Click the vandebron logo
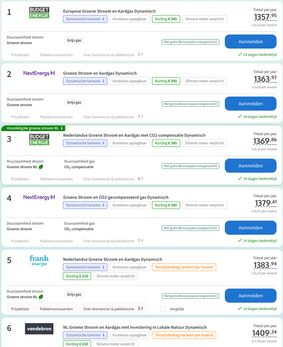The width and height of the screenshot is (283, 347). (x=39, y=329)
